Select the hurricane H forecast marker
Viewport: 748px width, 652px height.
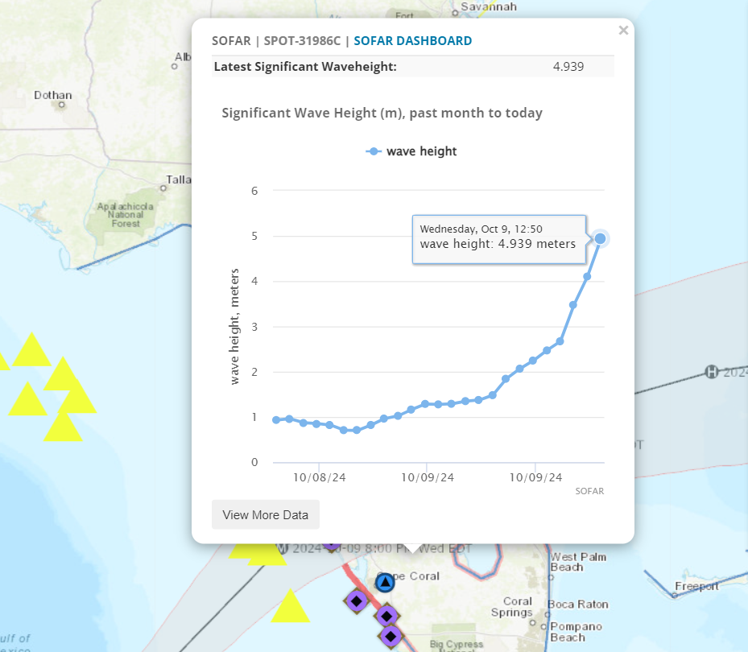coord(711,371)
